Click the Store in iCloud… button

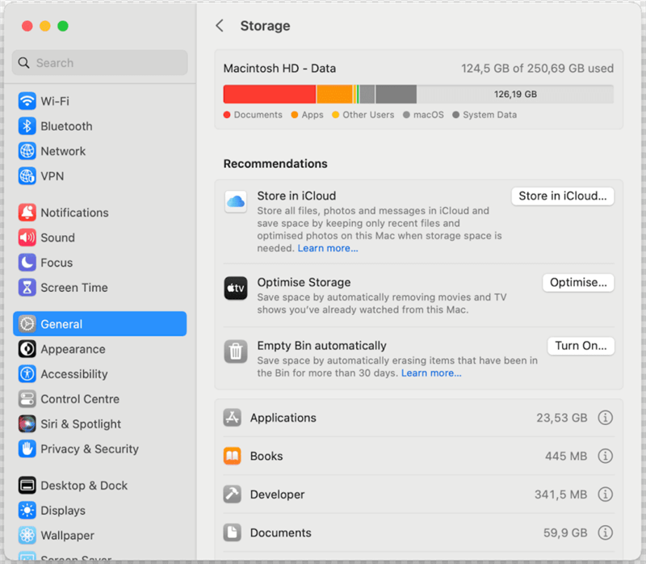pyautogui.click(x=562, y=196)
